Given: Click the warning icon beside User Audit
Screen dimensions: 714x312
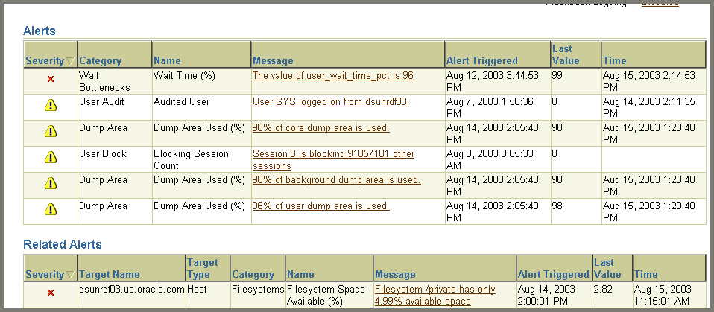Looking at the screenshot, I should coord(51,106).
